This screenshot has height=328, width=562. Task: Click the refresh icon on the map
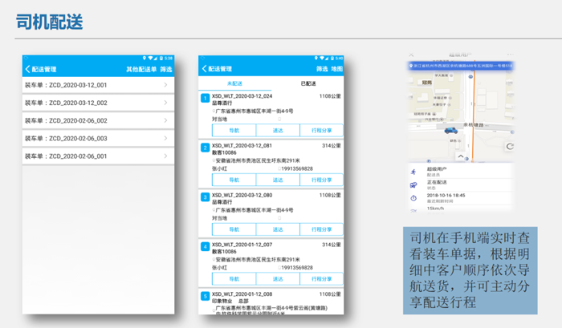click(509, 146)
